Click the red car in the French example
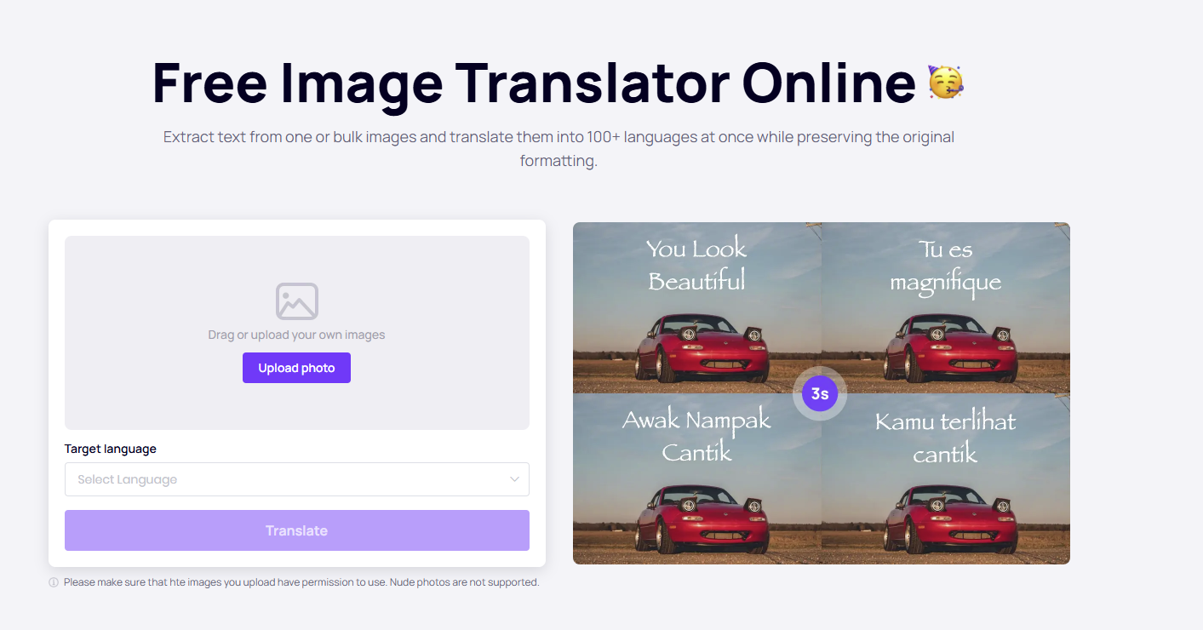 (x=947, y=347)
